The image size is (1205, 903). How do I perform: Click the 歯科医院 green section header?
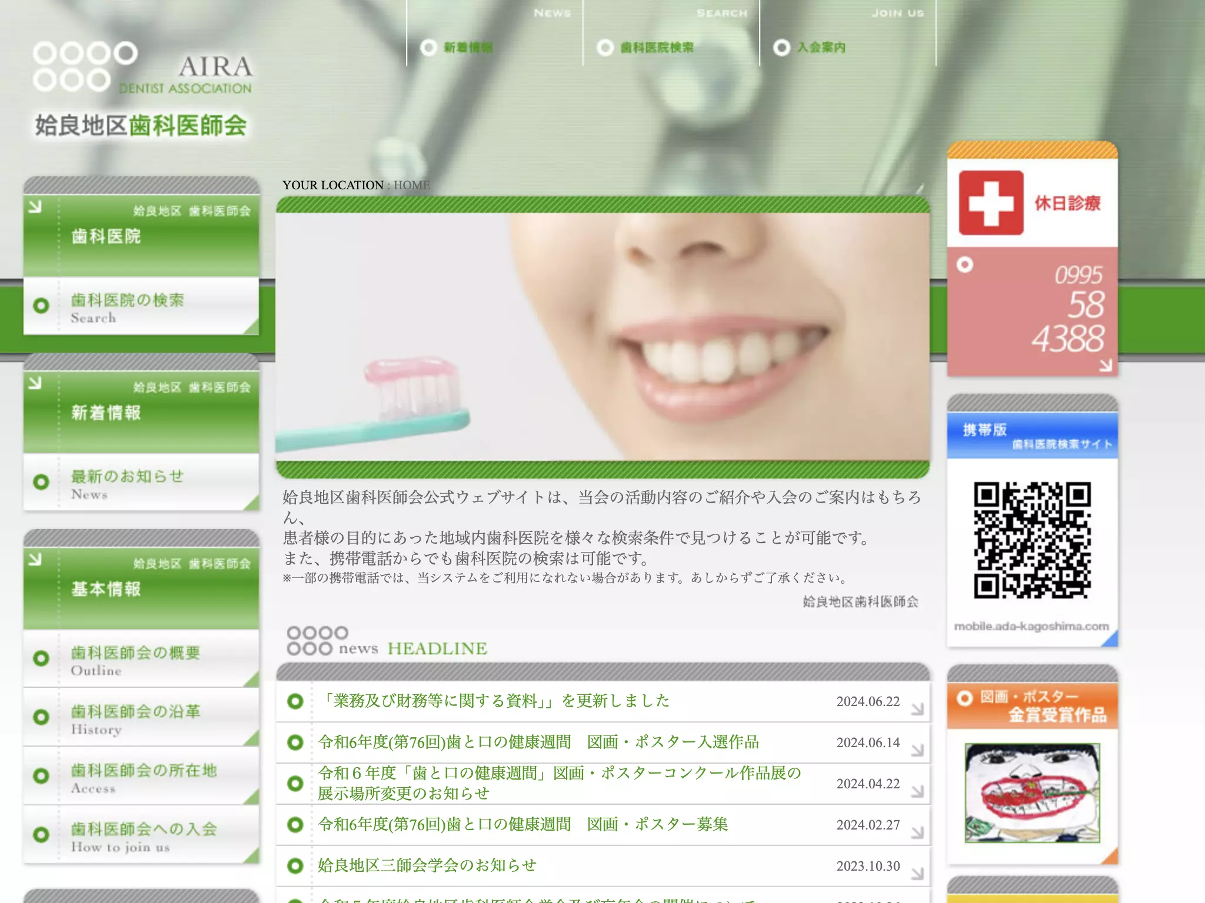click(141, 235)
